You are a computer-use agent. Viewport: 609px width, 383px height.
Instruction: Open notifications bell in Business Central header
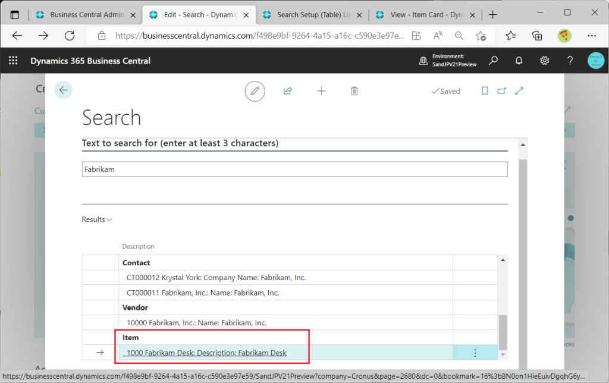(519, 61)
